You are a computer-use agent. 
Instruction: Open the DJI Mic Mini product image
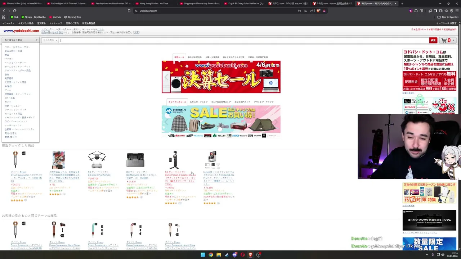[135, 160]
